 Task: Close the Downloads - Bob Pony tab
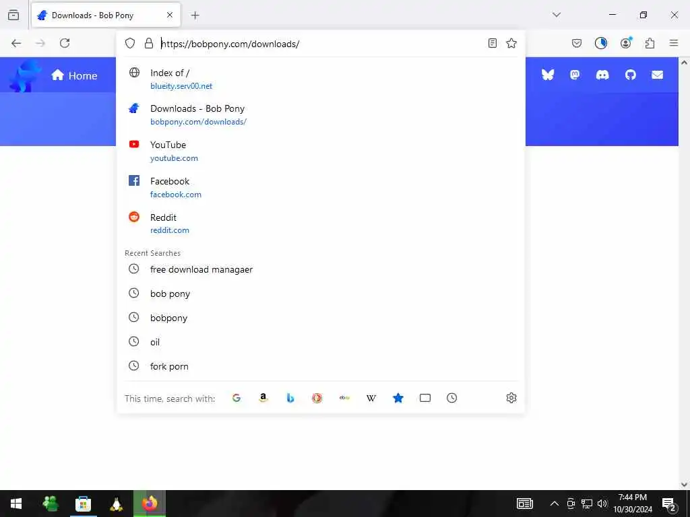(x=170, y=15)
